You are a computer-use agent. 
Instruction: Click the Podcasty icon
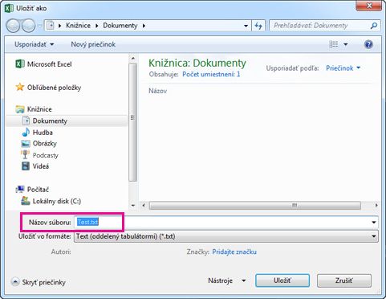pyautogui.click(x=25, y=154)
